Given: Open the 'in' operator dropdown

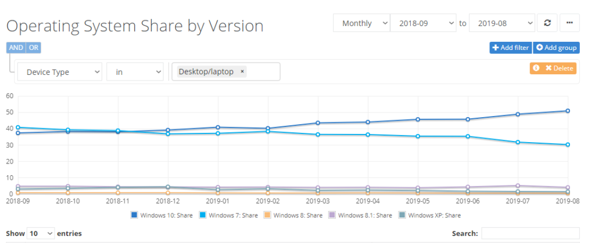Looking at the screenshot, I should (x=134, y=72).
